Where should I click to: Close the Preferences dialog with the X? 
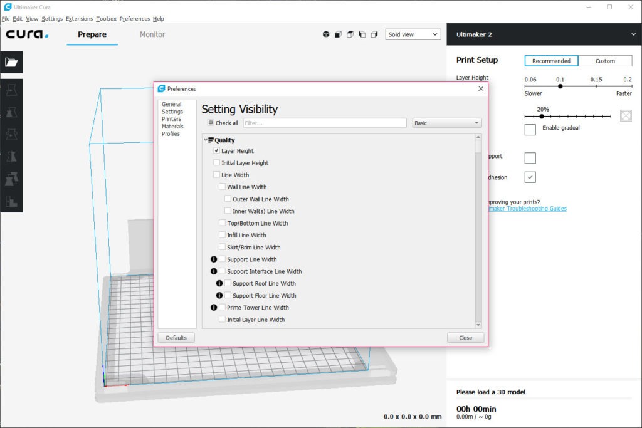(481, 89)
